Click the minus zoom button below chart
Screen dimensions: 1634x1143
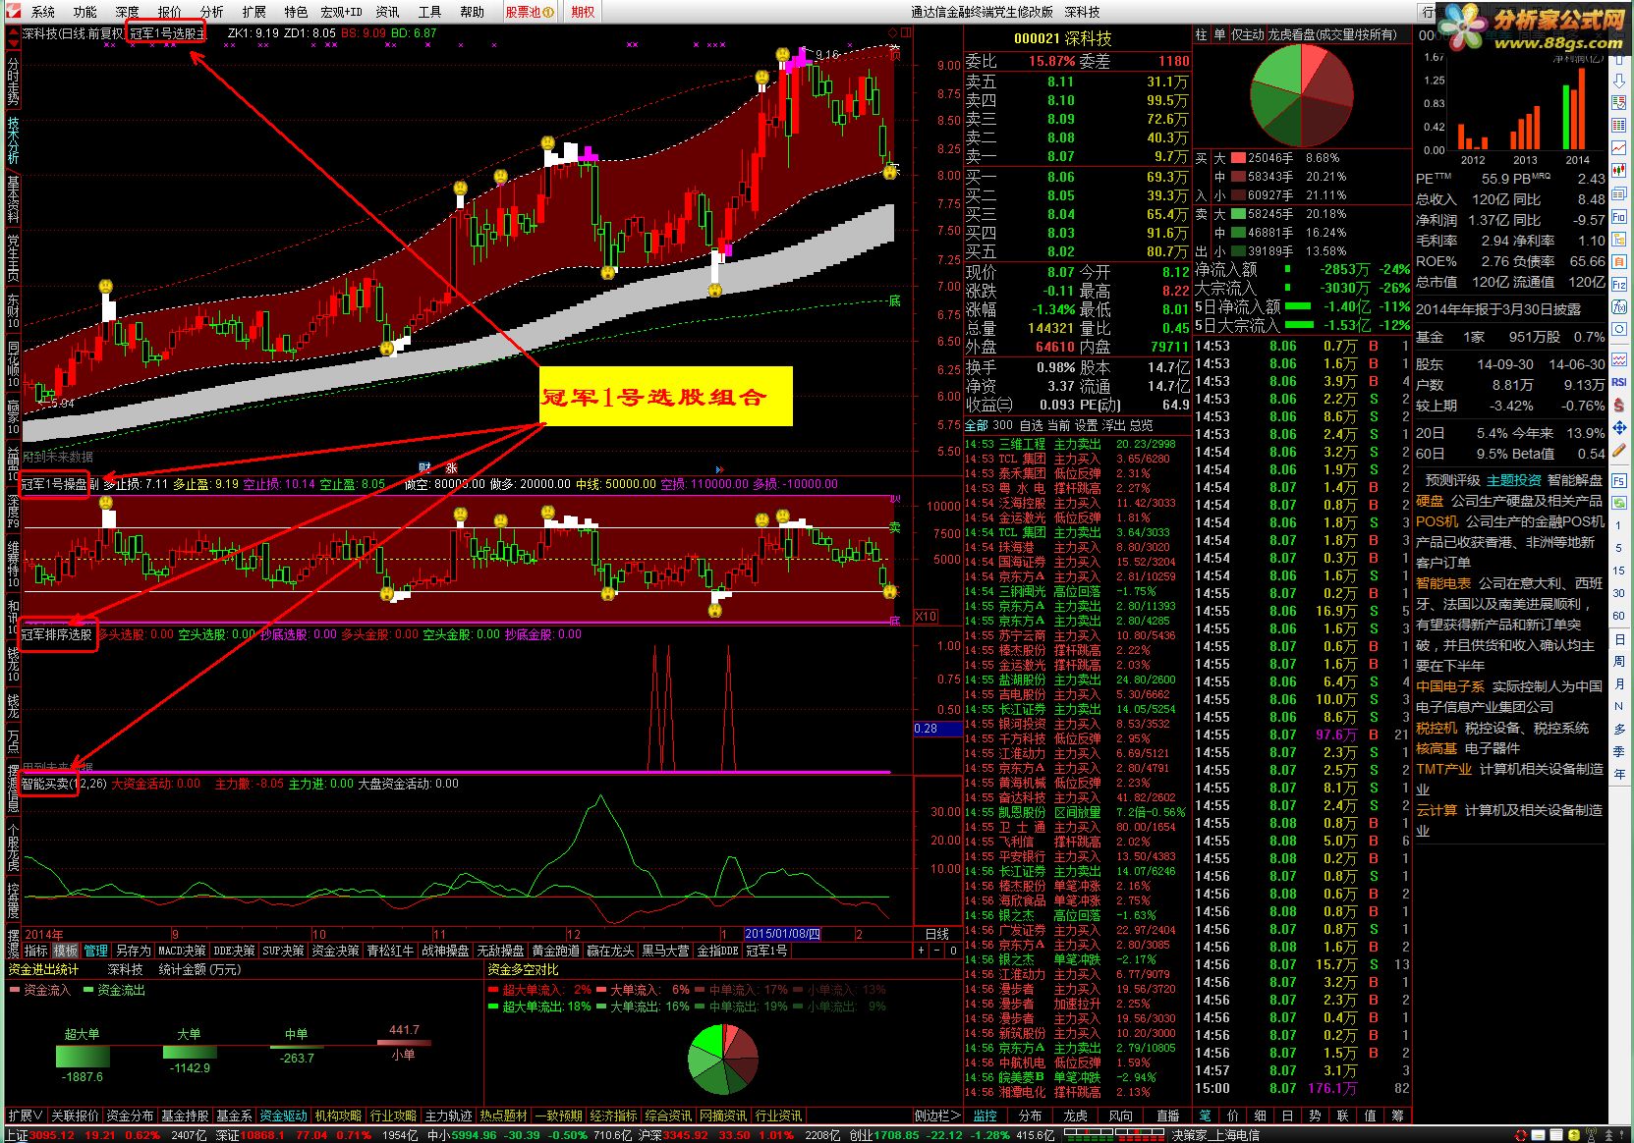point(937,951)
